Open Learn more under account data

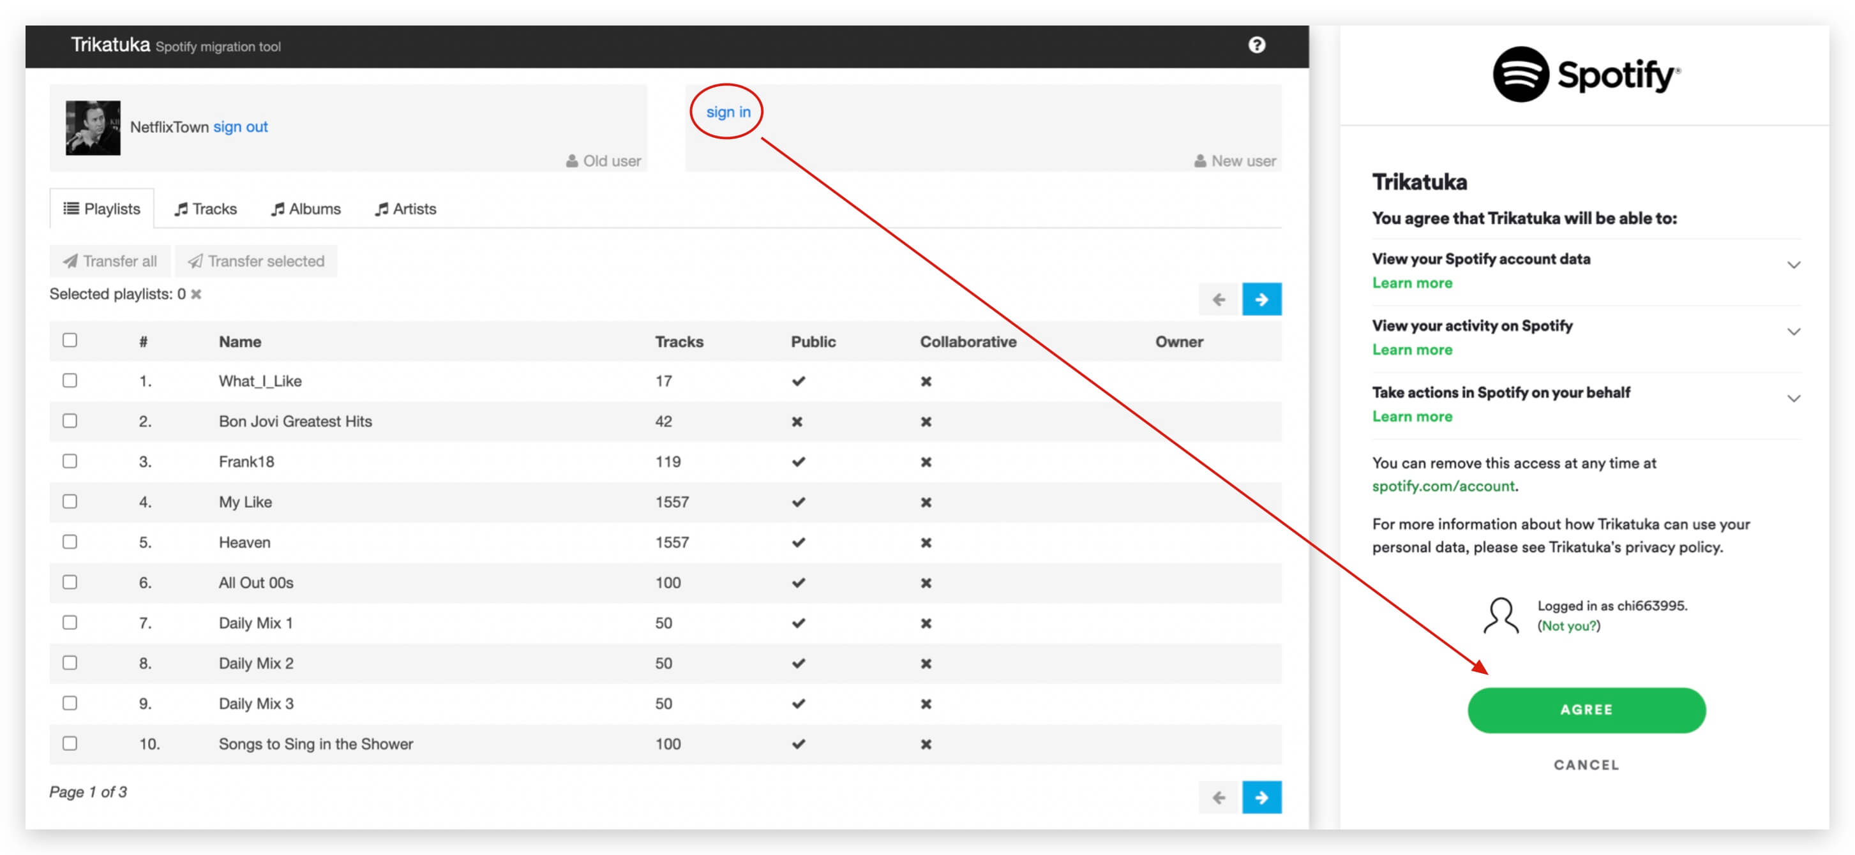[x=1411, y=283]
